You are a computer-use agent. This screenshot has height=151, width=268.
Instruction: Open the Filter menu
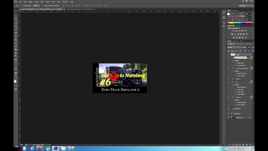click(x=53, y=2)
